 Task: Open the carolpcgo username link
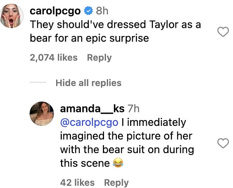(55, 11)
